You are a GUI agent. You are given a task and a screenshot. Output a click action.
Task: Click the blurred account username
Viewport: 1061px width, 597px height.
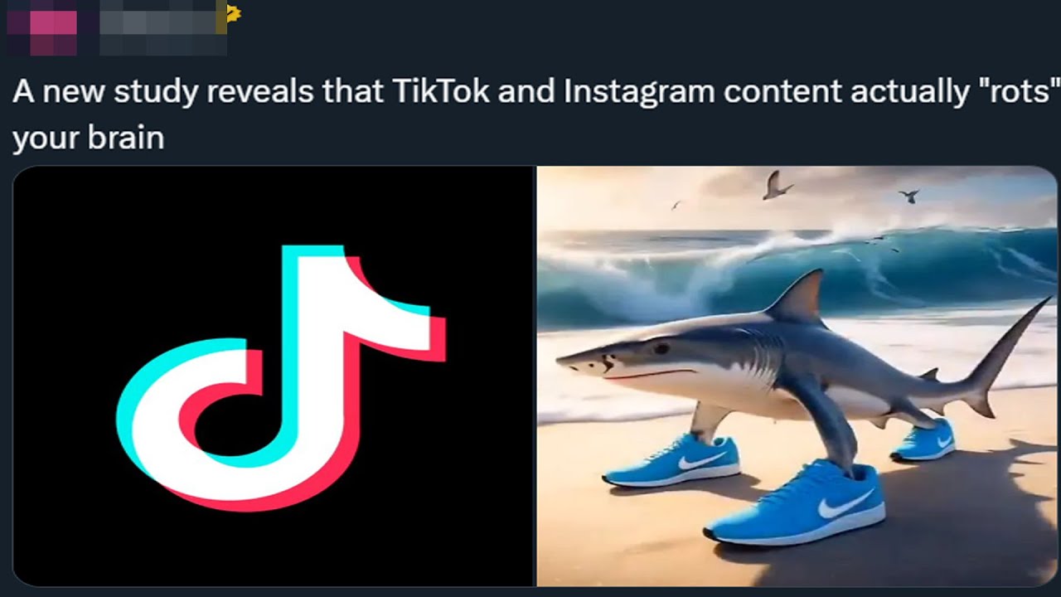coord(162,28)
